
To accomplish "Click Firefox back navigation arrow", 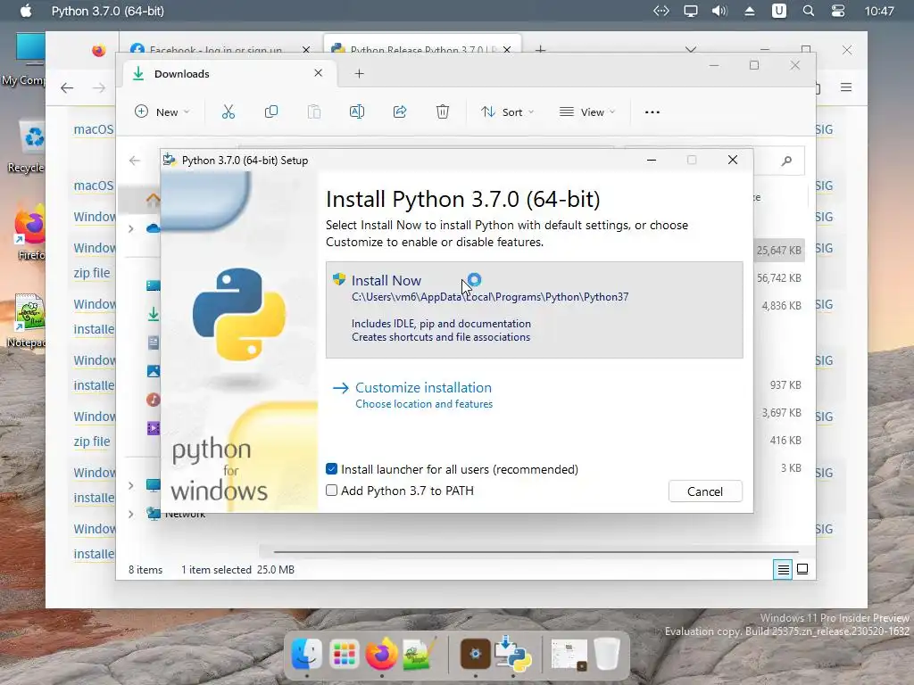I will tap(67, 88).
